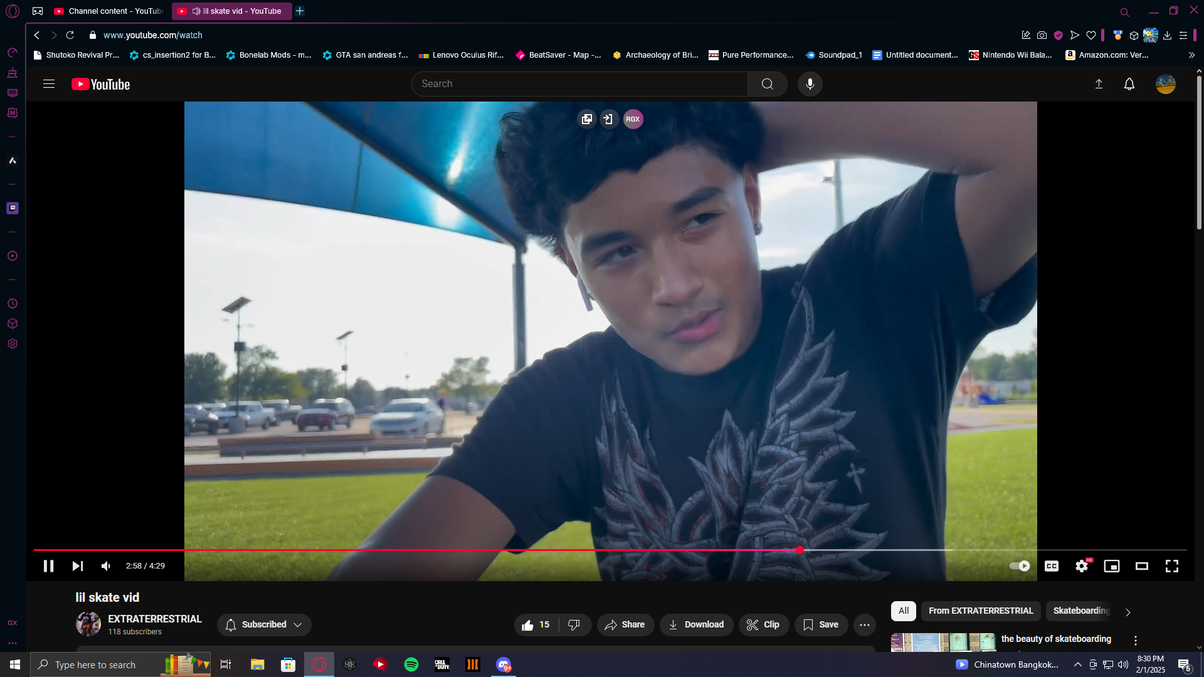This screenshot has height=677, width=1204.
Task: Click the voice search microphone
Action: pos(810,84)
